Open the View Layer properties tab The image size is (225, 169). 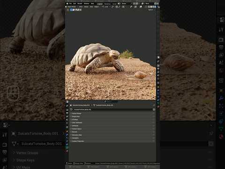click(x=67, y=116)
